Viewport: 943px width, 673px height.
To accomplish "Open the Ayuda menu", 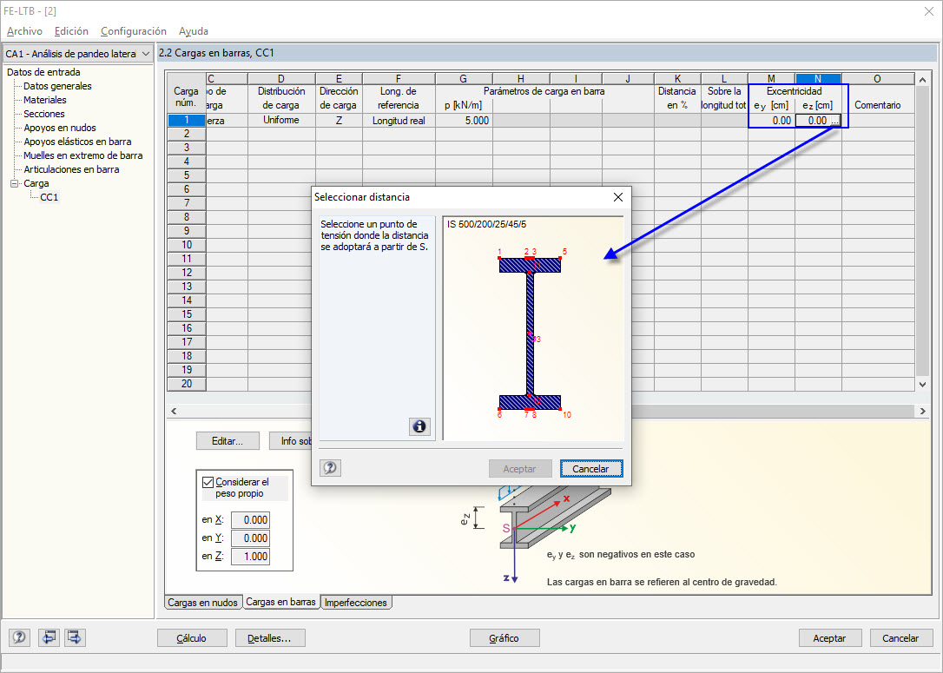I will click(193, 31).
